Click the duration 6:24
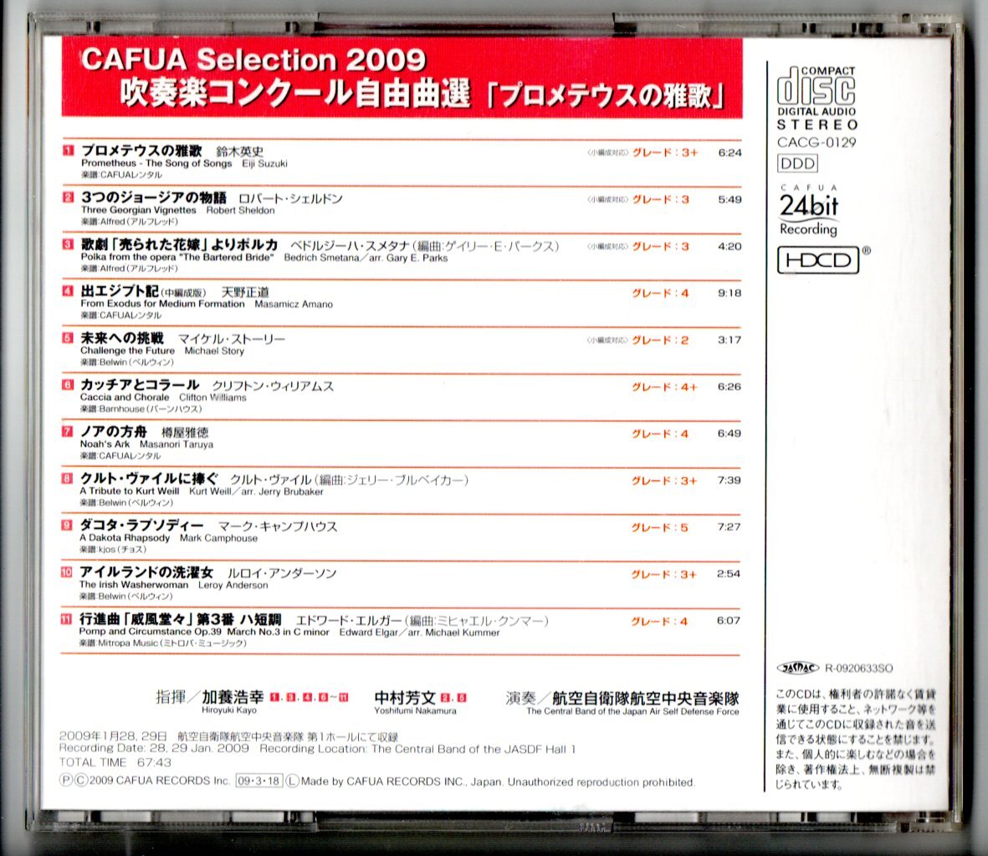988x856 pixels. 729,152
